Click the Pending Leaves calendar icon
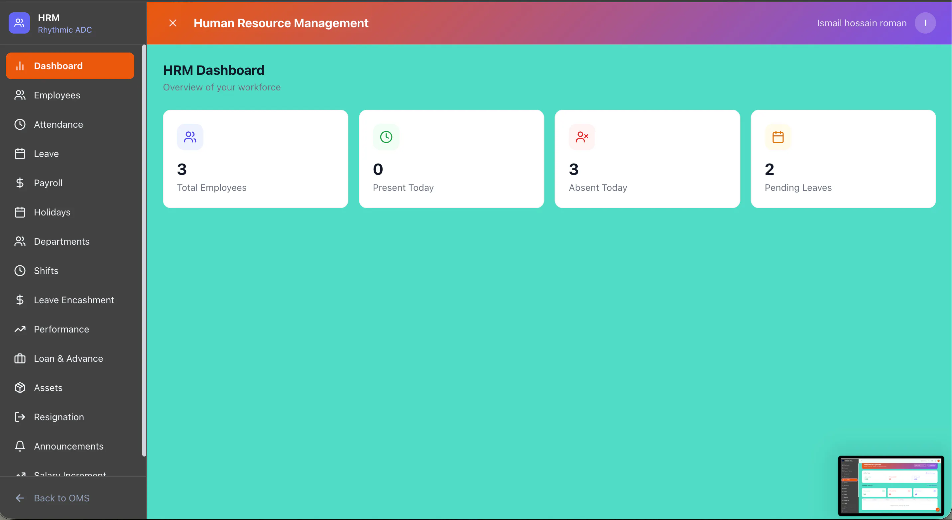The width and height of the screenshot is (952, 520). click(777, 137)
